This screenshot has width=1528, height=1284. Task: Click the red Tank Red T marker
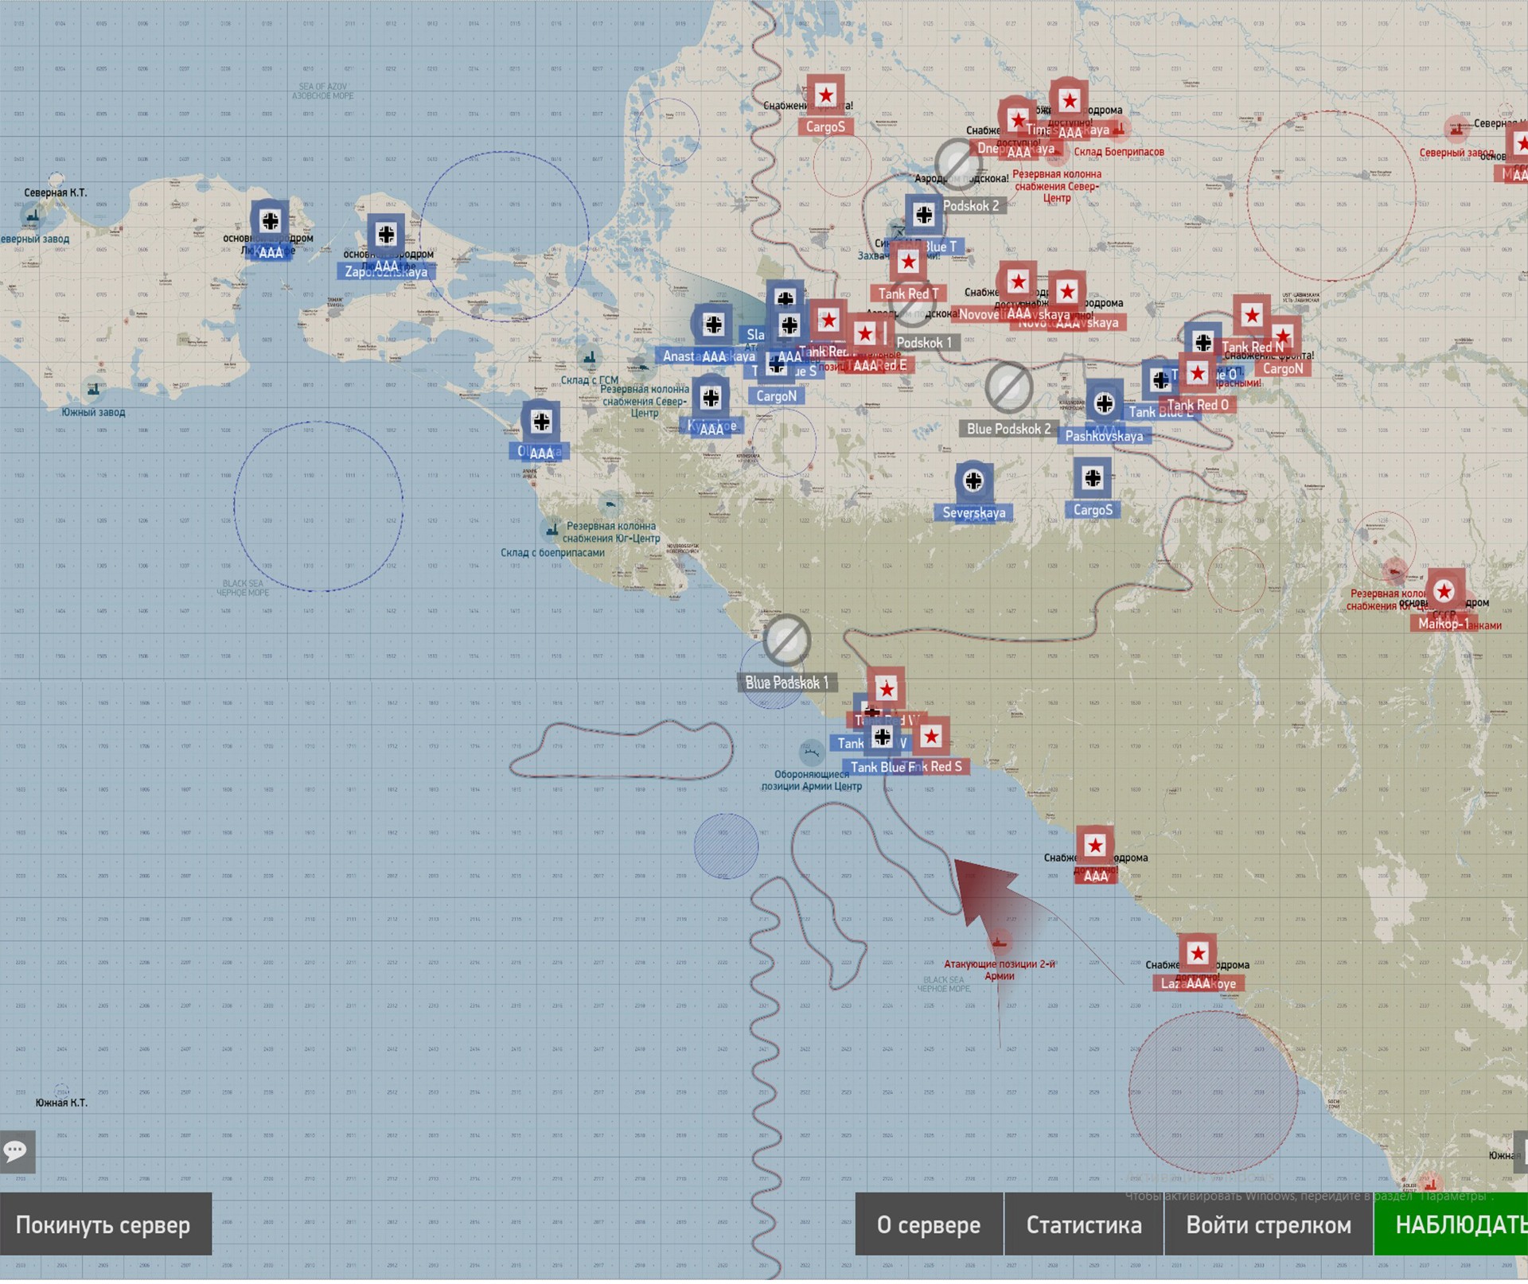(908, 263)
